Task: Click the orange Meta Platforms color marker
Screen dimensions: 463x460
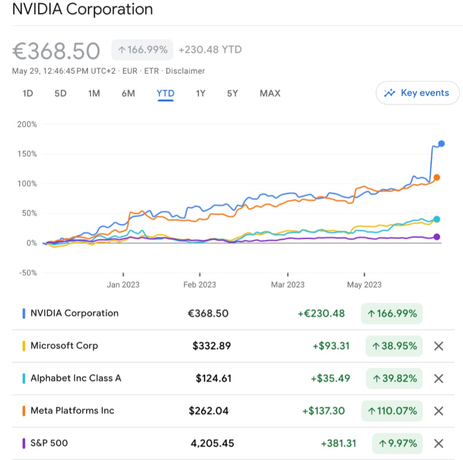Action: tap(24, 411)
